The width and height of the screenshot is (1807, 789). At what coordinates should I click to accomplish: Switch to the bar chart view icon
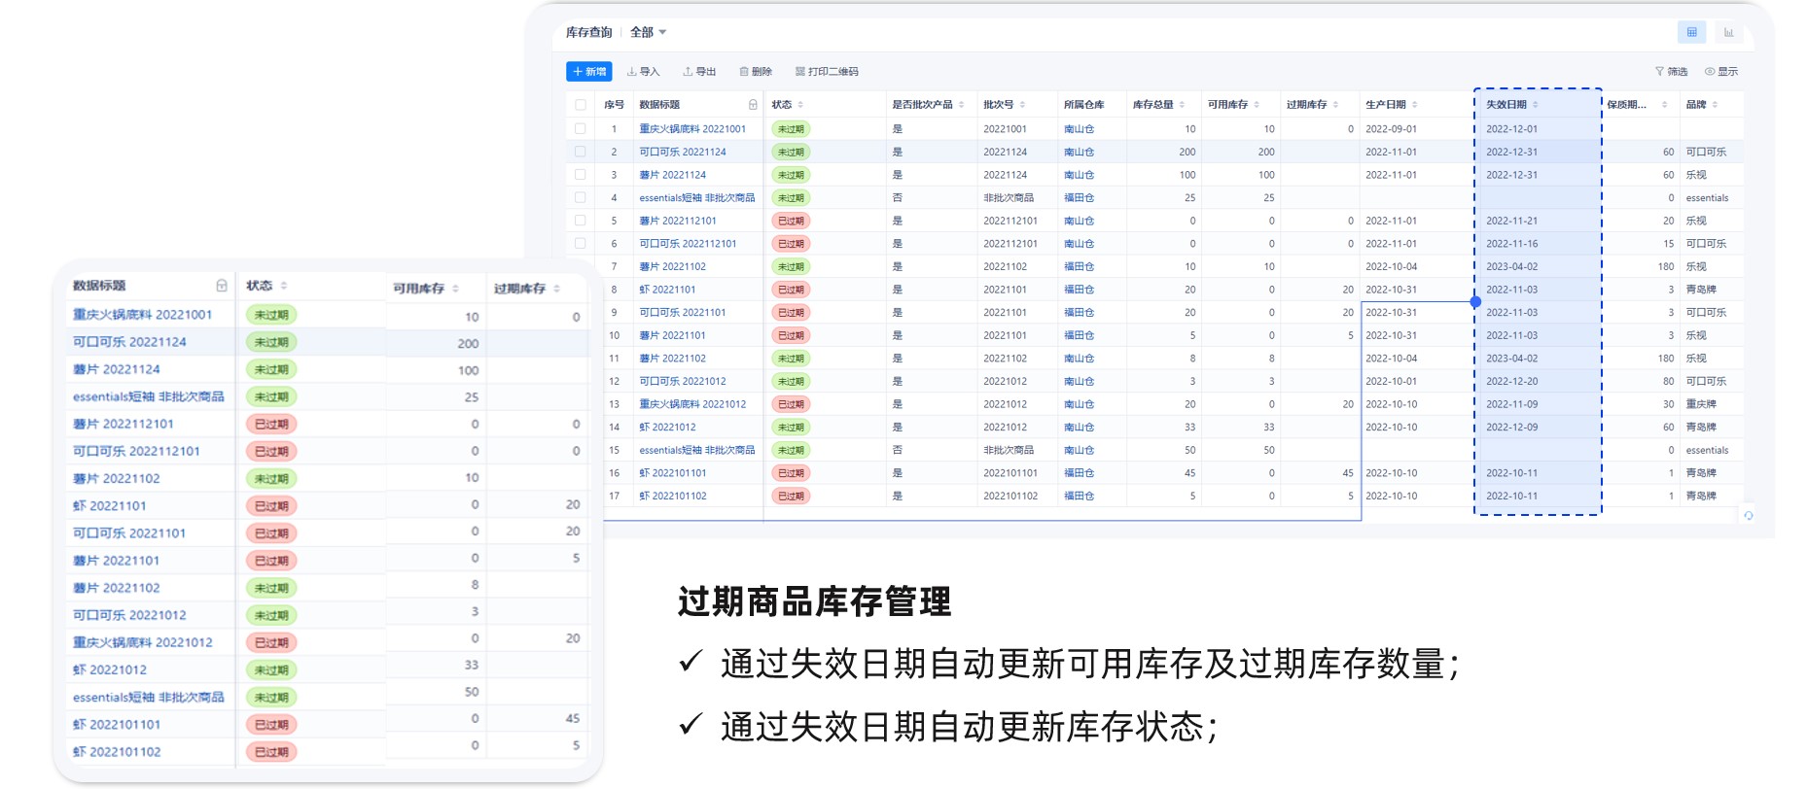1728,32
